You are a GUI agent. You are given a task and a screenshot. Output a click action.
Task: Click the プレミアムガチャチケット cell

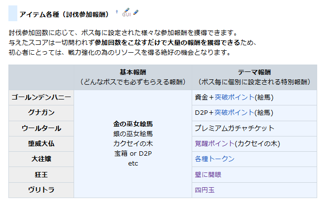point(235,128)
